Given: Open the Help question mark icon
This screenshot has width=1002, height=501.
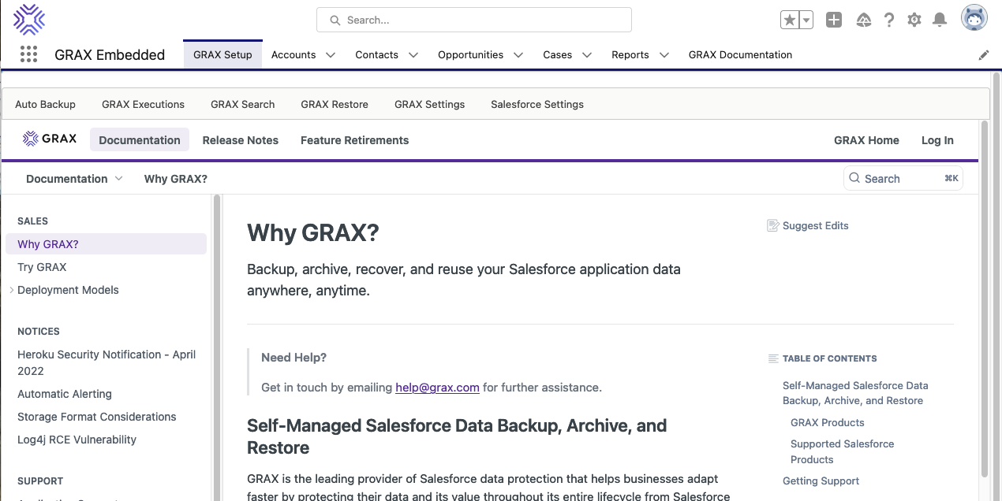Looking at the screenshot, I should tap(889, 20).
